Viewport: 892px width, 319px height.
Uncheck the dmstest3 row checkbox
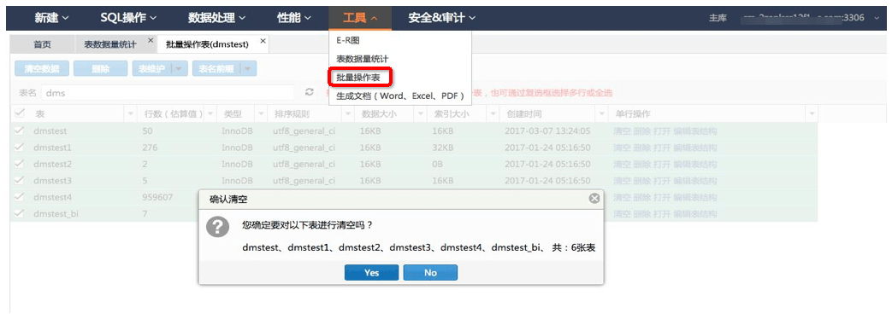click(x=20, y=181)
